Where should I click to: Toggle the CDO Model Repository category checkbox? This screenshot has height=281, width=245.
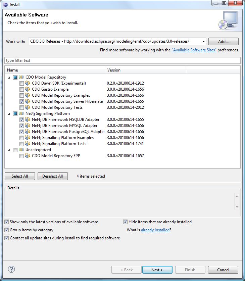(15, 78)
